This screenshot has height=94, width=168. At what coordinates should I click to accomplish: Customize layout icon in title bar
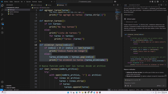pos(150,2)
